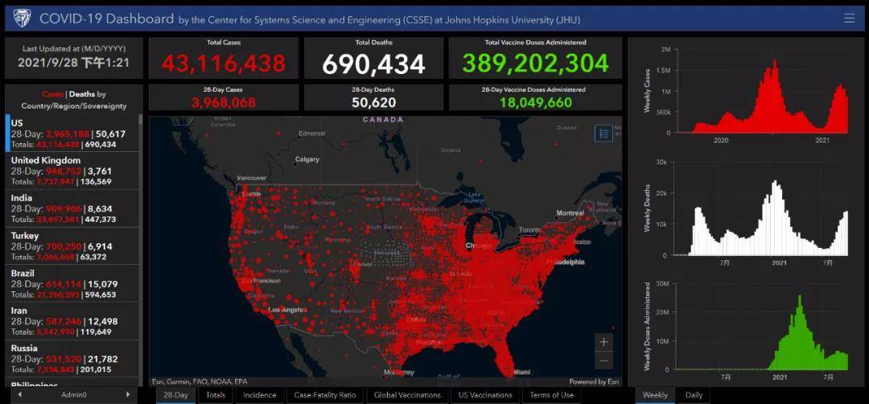Open the Incidence tab
Screen dimensions: 869x404
(259, 395)
